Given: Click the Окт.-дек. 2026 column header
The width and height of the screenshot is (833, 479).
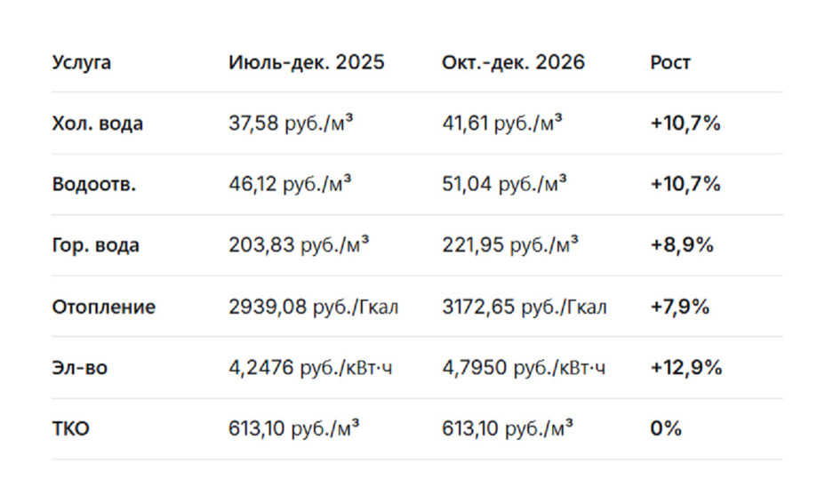Looking at the screenshot, I should [513, 63].
